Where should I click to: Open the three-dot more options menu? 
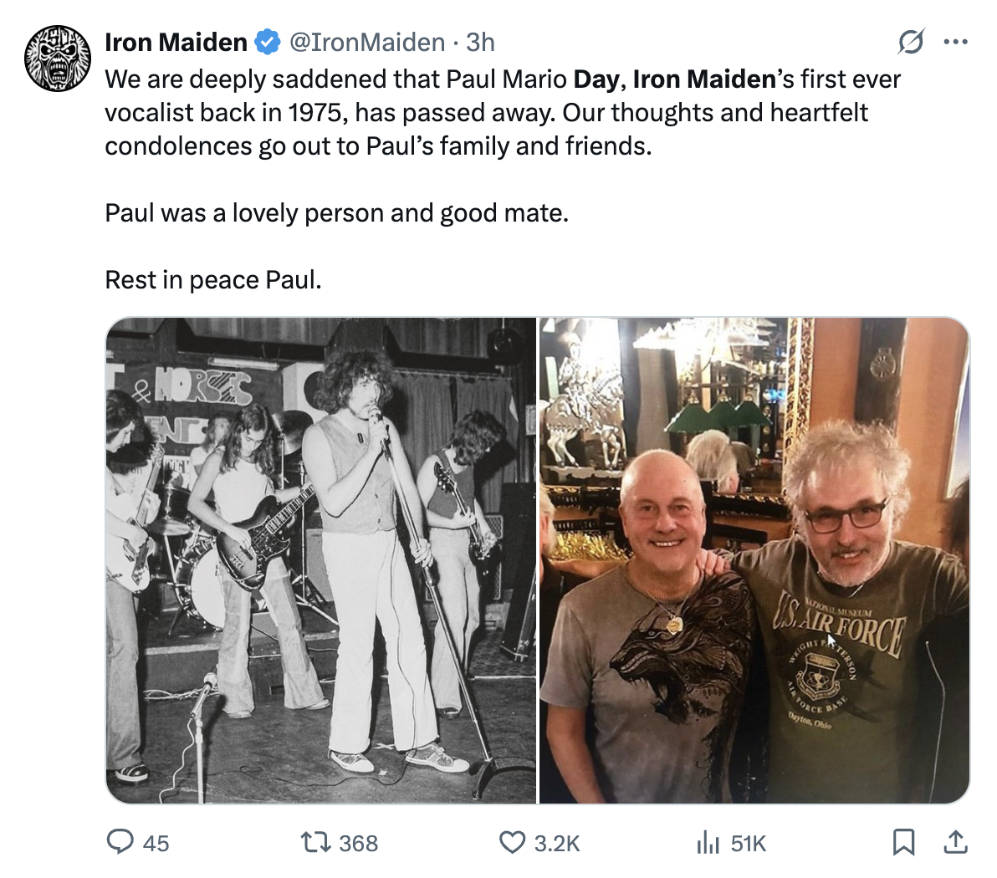click(956, 42)
